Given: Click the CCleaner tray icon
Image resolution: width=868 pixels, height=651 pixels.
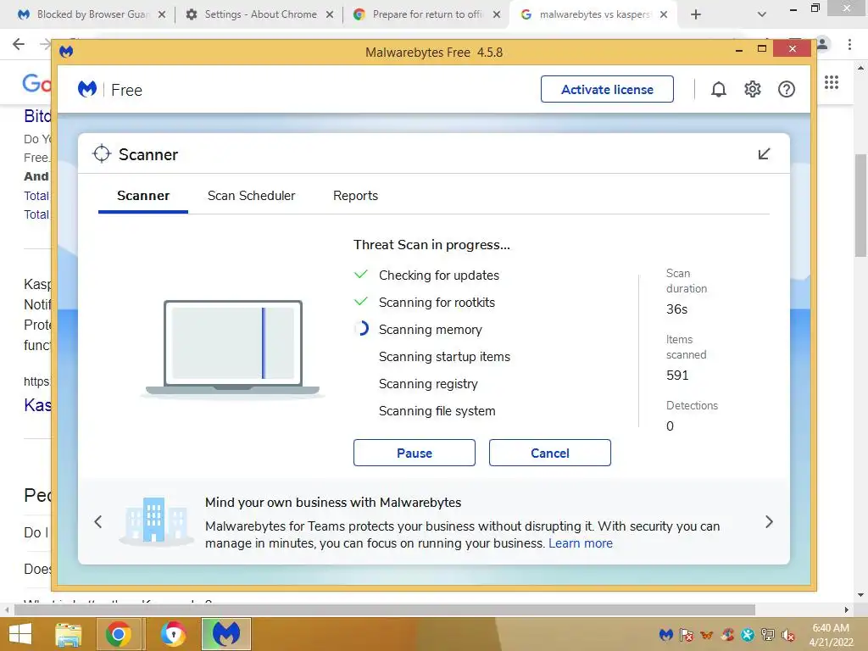Looking at the screenshot, I should [727, 634].
